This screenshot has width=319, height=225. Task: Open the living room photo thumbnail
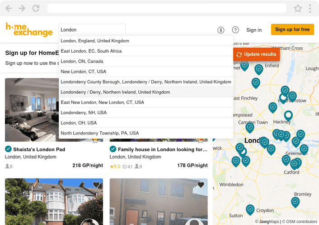[32, 110]
